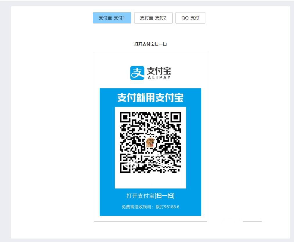Click the dog avatar in QR code center

pos(150,142)
